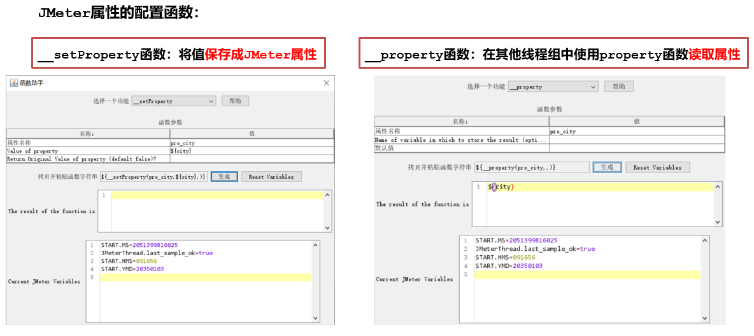Screen dimensions: 754x336
Task: Select the pro_city value cell in left table
Action: 252,143
